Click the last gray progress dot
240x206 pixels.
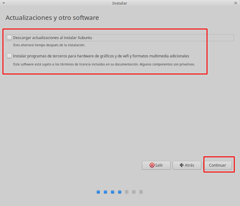[x=141, y=192]
